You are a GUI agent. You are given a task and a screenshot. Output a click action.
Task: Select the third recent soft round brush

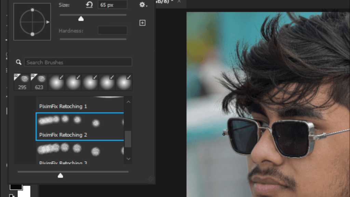pos(56,82)
